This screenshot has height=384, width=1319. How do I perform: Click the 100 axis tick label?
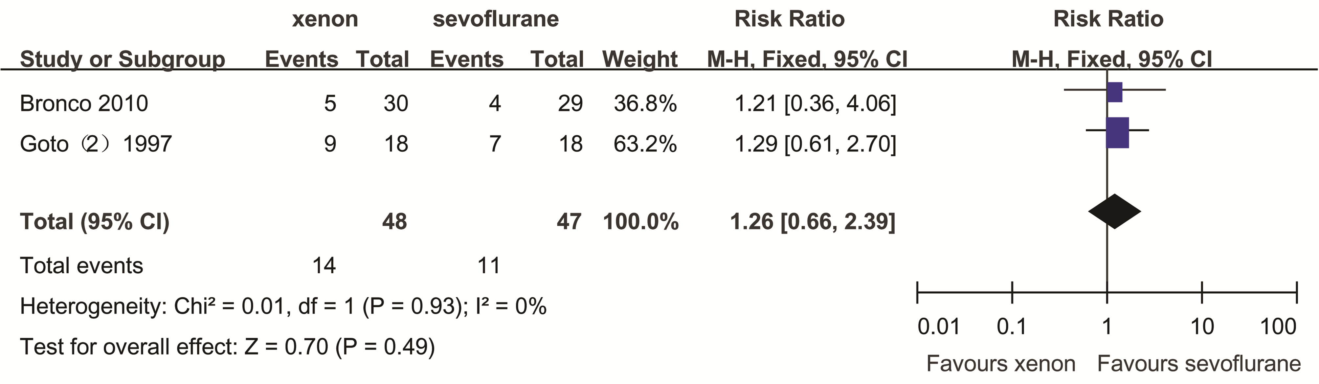coord(1278,327)
